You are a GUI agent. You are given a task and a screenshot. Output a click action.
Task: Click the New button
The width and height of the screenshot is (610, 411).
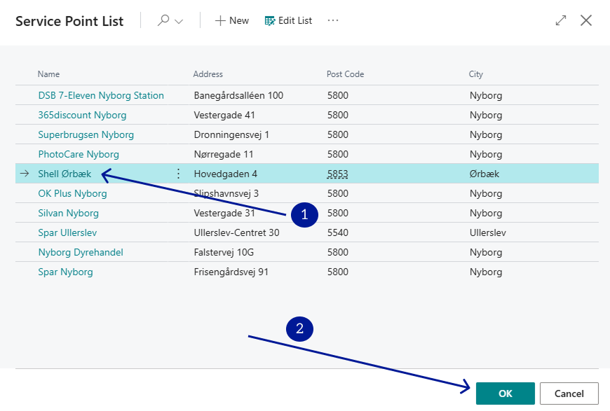232,21
